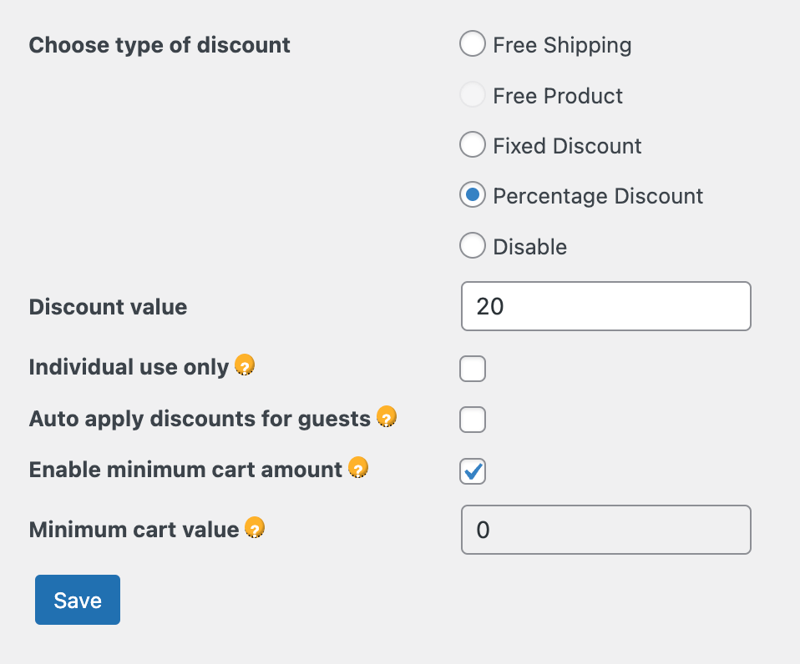Select the Disable radio option

473,245
